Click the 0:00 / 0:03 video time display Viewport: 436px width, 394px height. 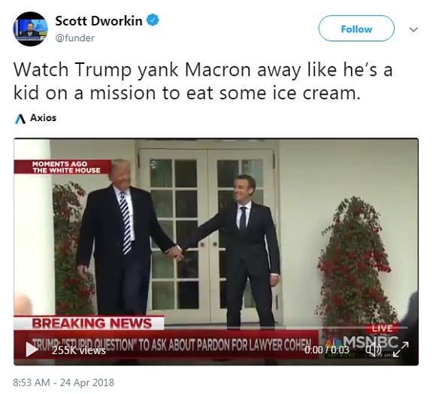coord(327,350)
